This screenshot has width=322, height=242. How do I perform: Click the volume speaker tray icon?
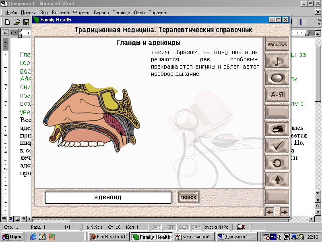pyautogui.click(x=279, y=237)
